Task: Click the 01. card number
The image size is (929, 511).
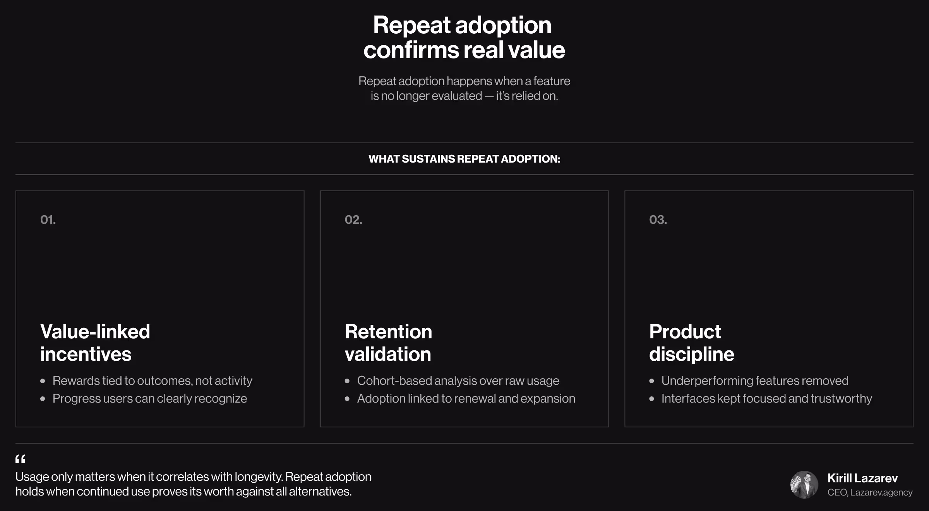Action: coord(48,219)
